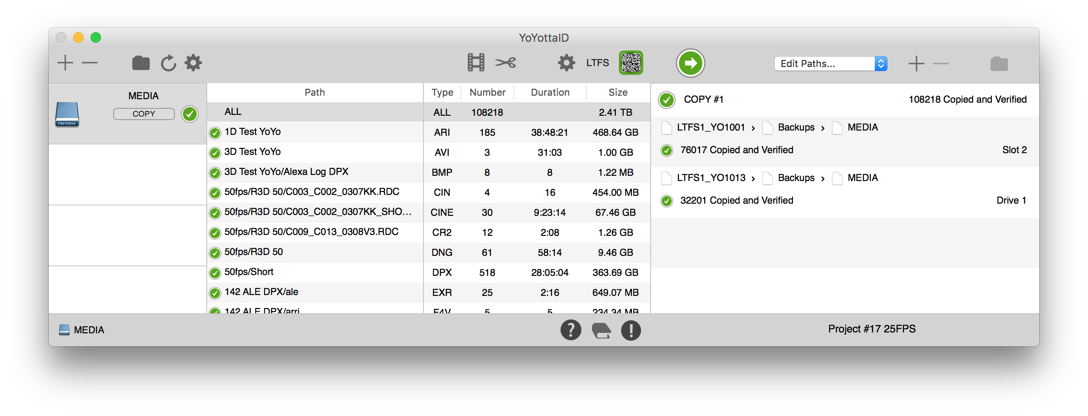The image size is (1088, 416).
Task: Click the LTFS label
Action: 597,63
